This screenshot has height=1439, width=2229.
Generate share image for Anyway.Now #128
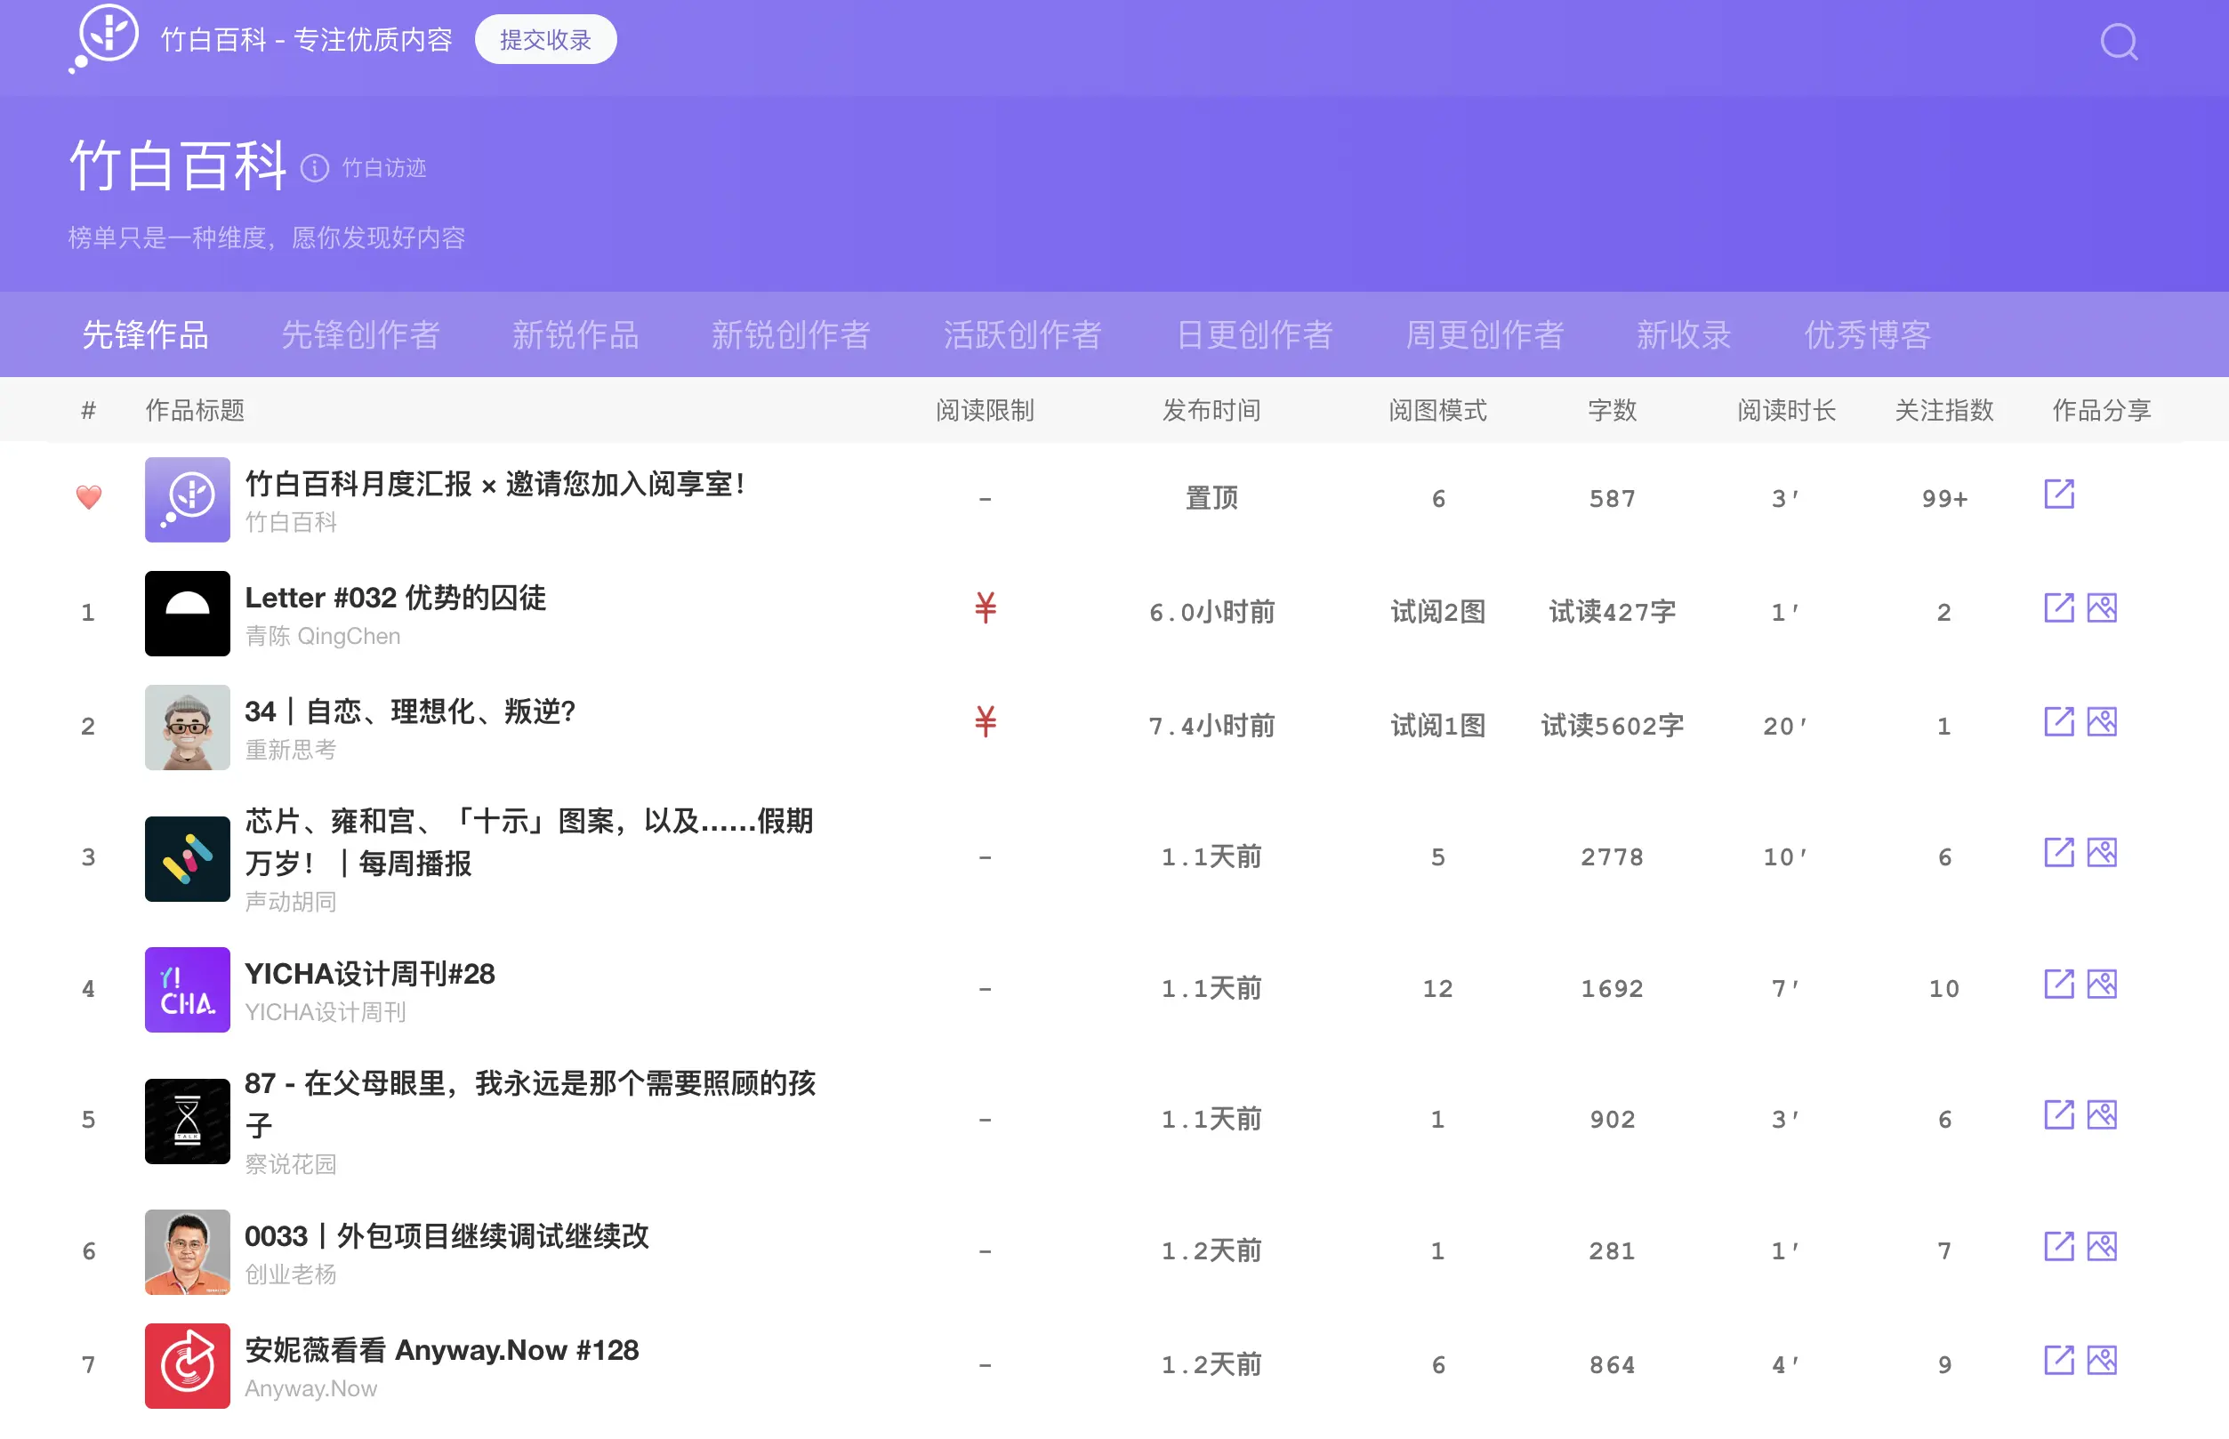pos(2101,1361)
